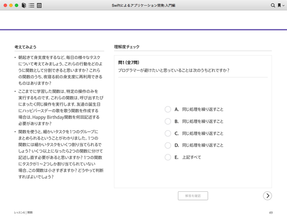
Task: Show the table of contents list icon
Action: pos(32,5)
